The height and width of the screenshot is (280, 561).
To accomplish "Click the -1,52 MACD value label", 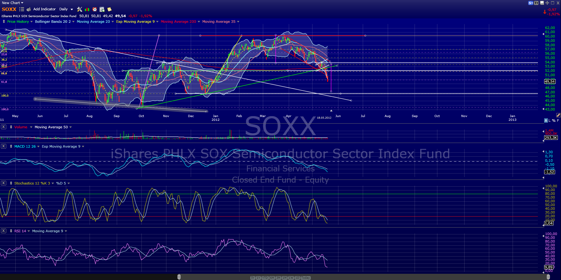I will click(549, 172).
